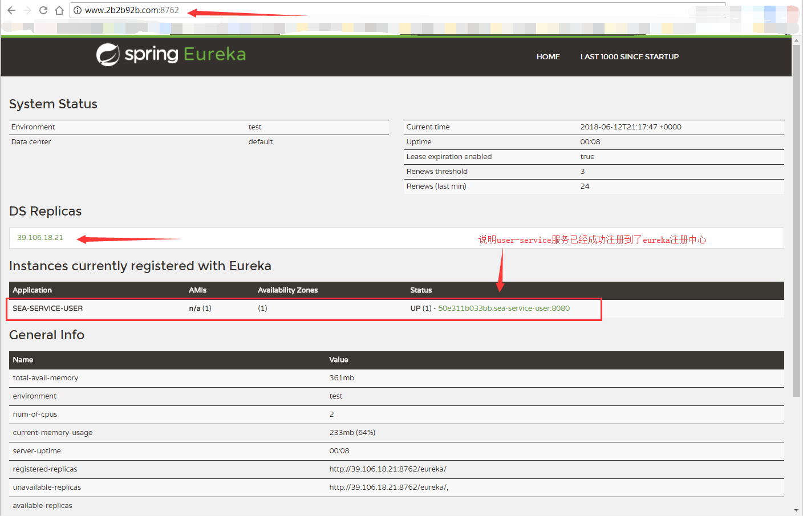Click the DS Replicas heading
The height and width of the screenshot is (516, 803).
pos(45,212)
